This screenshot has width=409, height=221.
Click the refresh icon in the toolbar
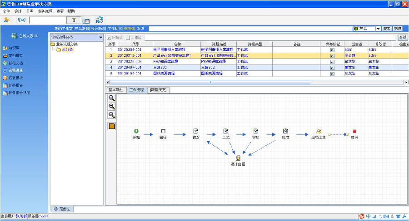[100, 20]
